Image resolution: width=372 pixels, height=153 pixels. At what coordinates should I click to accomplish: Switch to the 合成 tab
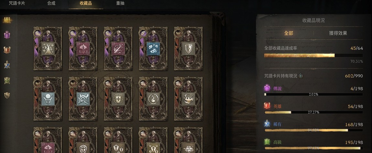click(x=51, y=3)
